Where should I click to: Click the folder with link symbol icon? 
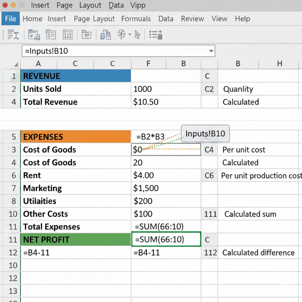[x=86, y=35]
